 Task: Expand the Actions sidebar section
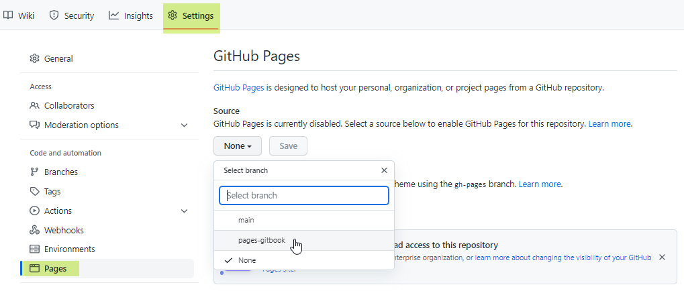(185, 211)
